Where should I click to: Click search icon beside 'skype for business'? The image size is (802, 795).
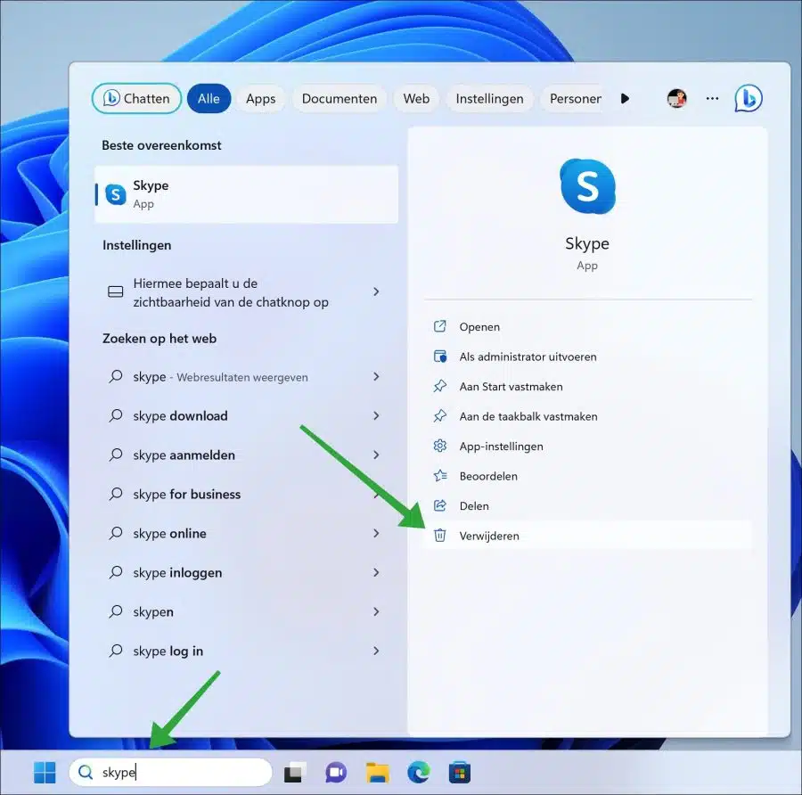coord(116,494)
